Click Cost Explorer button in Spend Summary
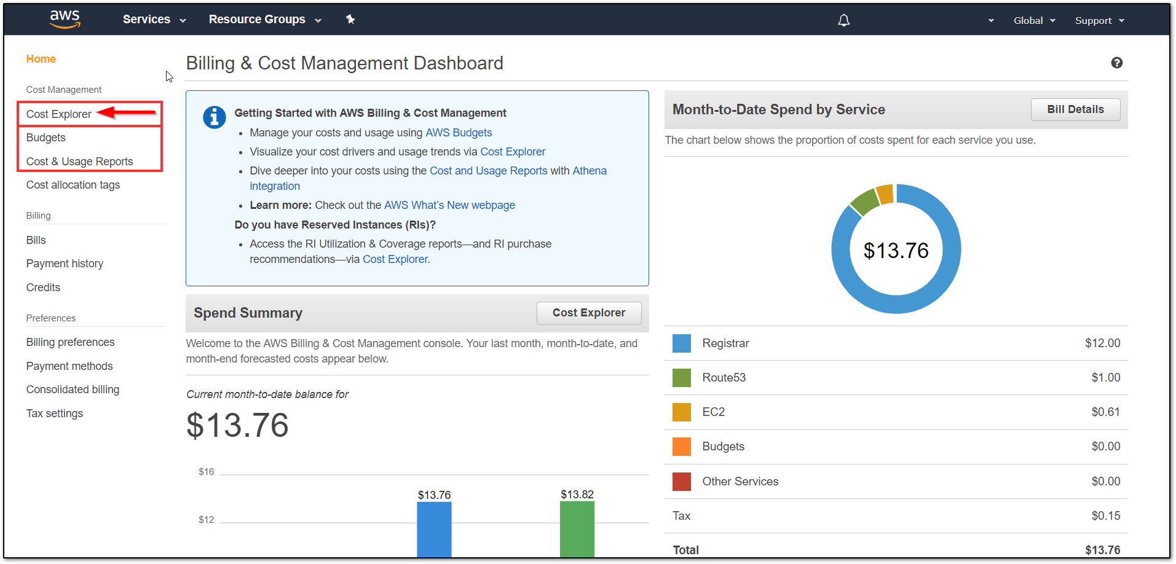Image resolution: width=1176 pixels, height=564 pixels. point(589,313)
